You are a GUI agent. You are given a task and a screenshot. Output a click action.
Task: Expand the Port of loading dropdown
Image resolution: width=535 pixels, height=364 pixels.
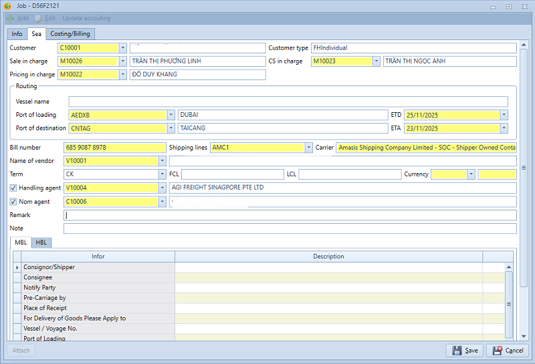tap(171, 115)
